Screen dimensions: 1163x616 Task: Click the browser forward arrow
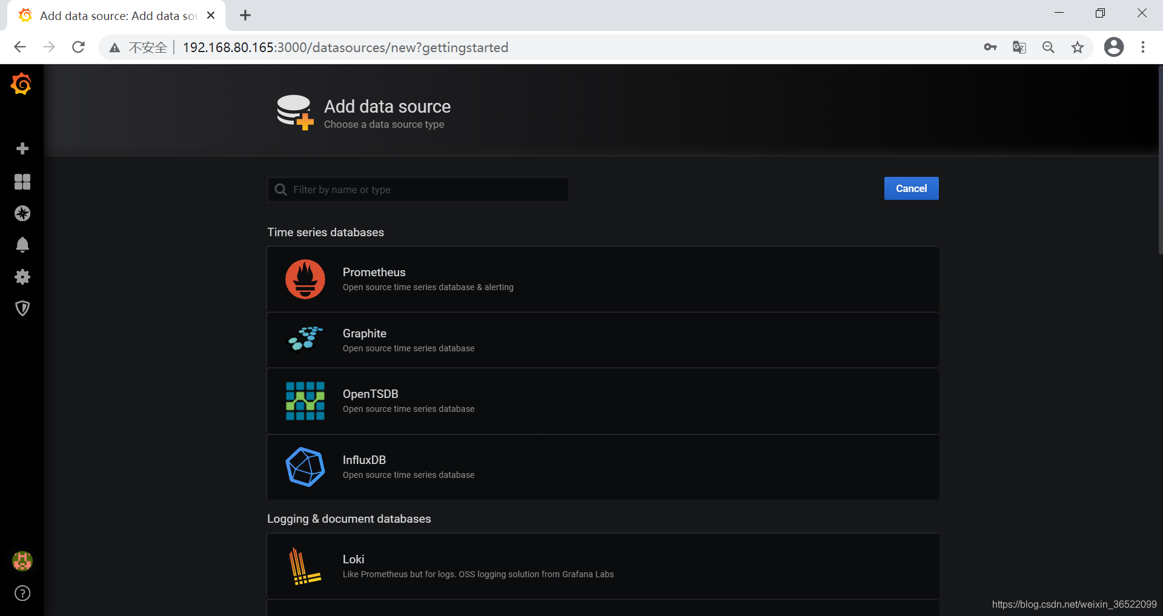click(x=49, y=47)
